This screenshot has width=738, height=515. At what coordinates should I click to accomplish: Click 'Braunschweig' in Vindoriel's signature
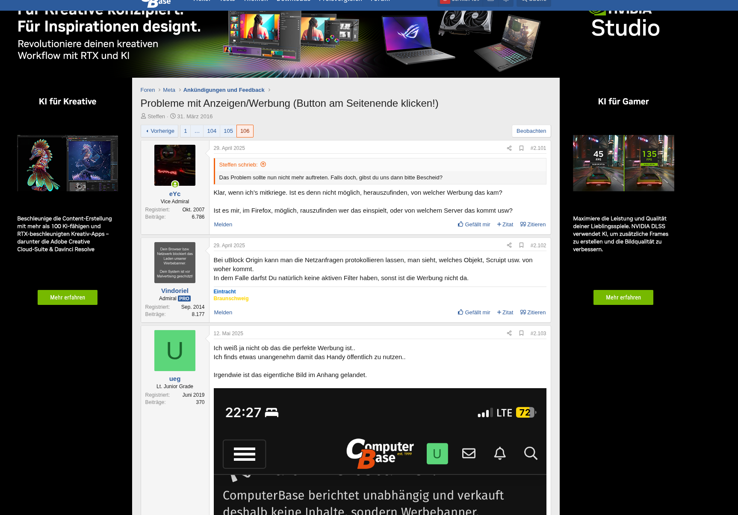tap(231, 298)
